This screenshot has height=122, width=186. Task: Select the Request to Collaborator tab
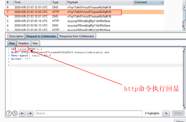coord(41,36)
